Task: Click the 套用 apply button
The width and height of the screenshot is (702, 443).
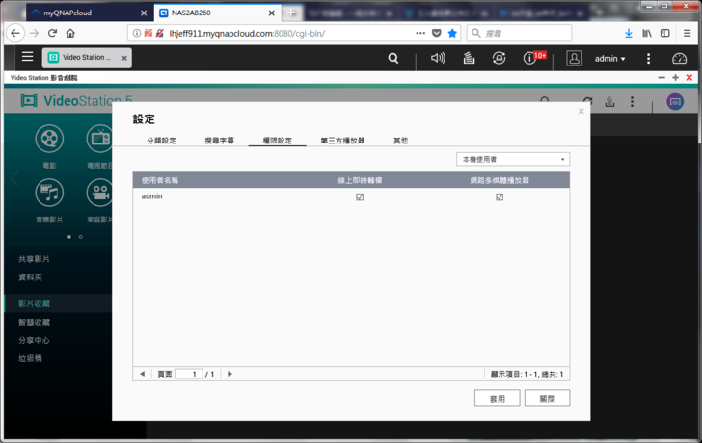Action: [497, 398]
